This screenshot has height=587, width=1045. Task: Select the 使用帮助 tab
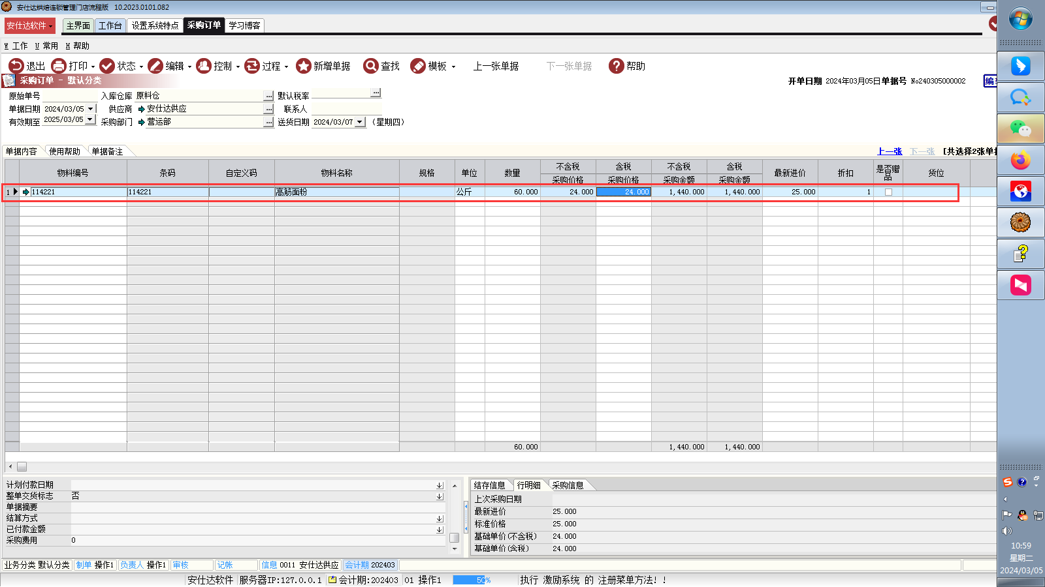click(x=65, y=151)
